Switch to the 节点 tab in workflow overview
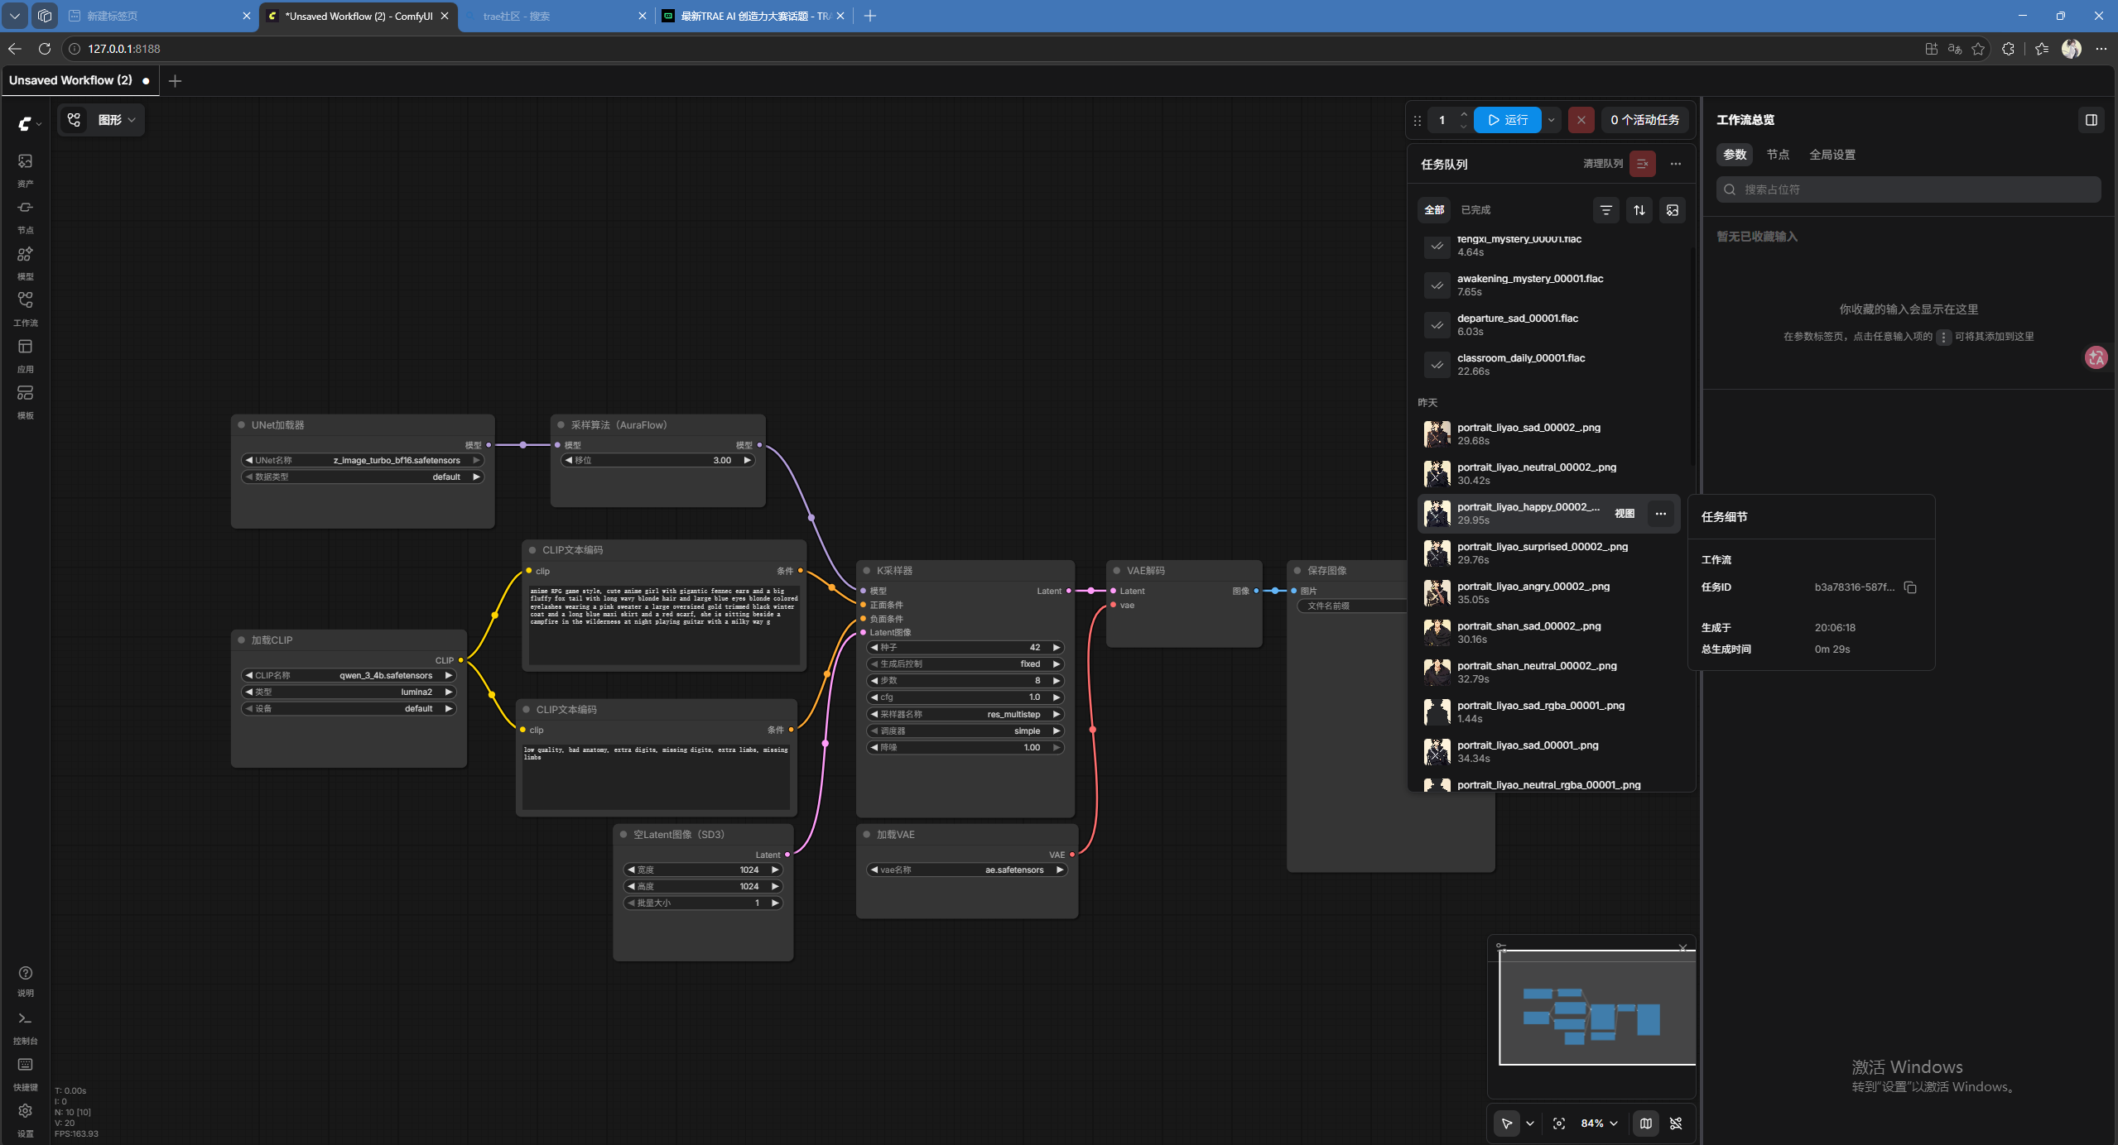Viewport: 2118px width, 1145px height. click(x=1778, y=155)
